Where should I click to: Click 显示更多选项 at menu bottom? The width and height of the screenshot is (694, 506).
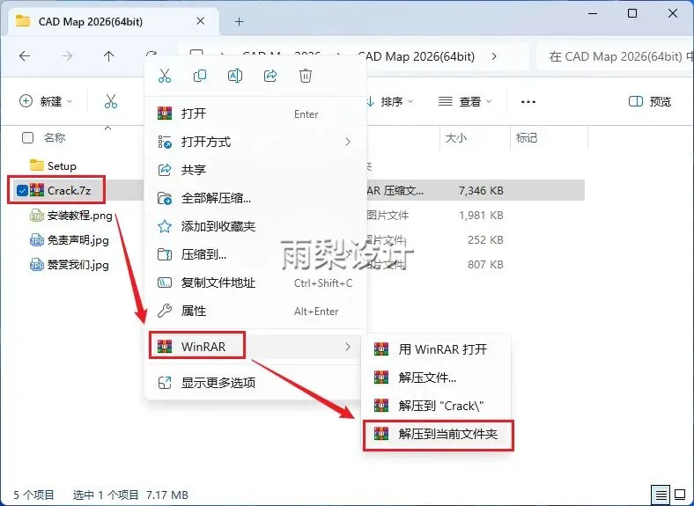[255, 383]
